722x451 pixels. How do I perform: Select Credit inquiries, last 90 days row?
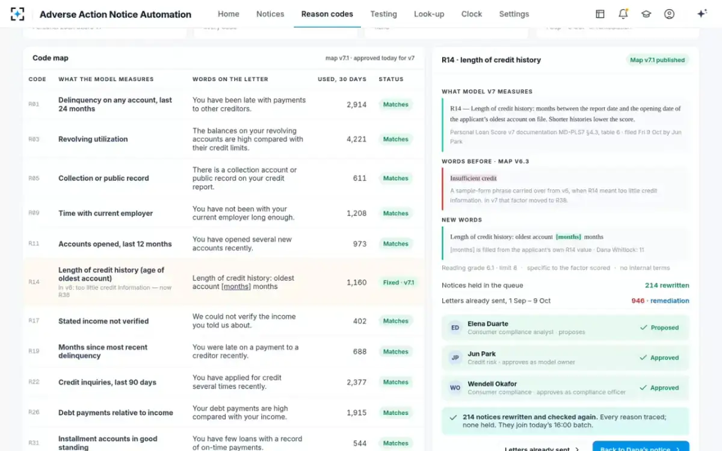[x=224, y=382]
